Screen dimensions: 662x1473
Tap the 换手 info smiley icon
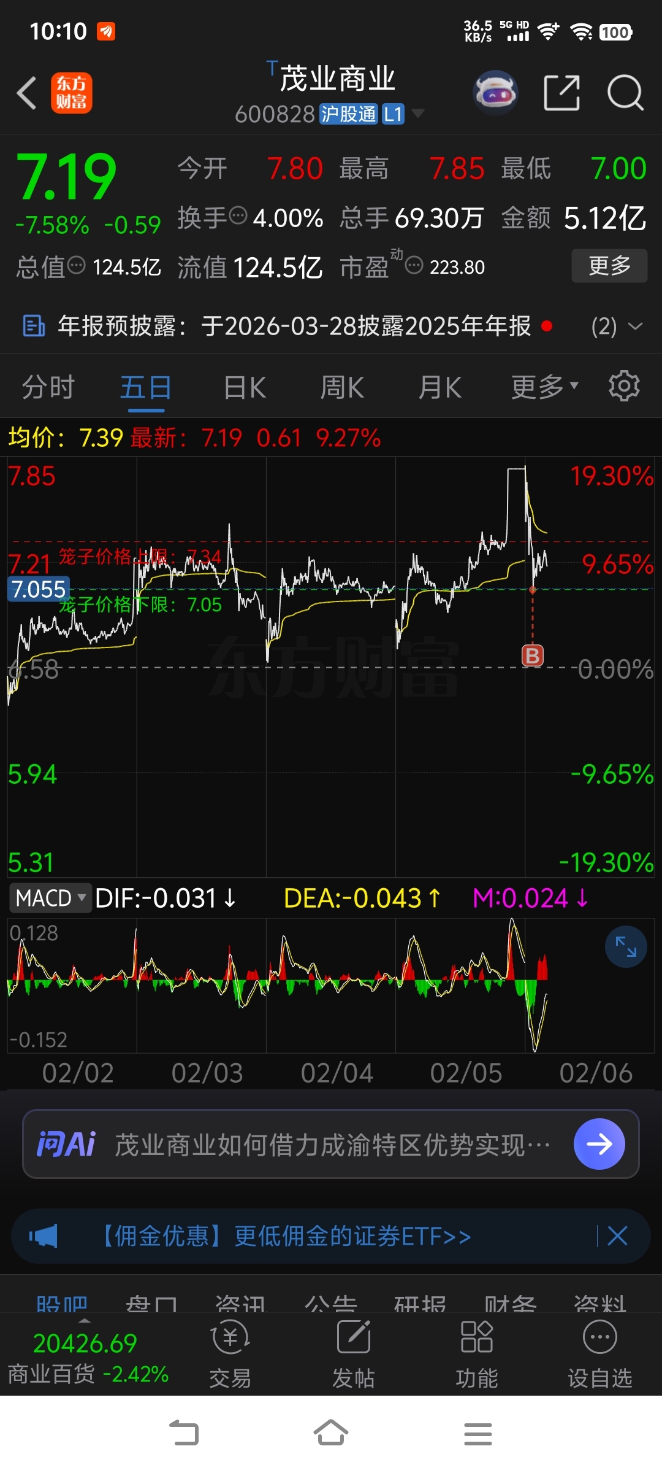pyautogui.click(x=238, y=216)
